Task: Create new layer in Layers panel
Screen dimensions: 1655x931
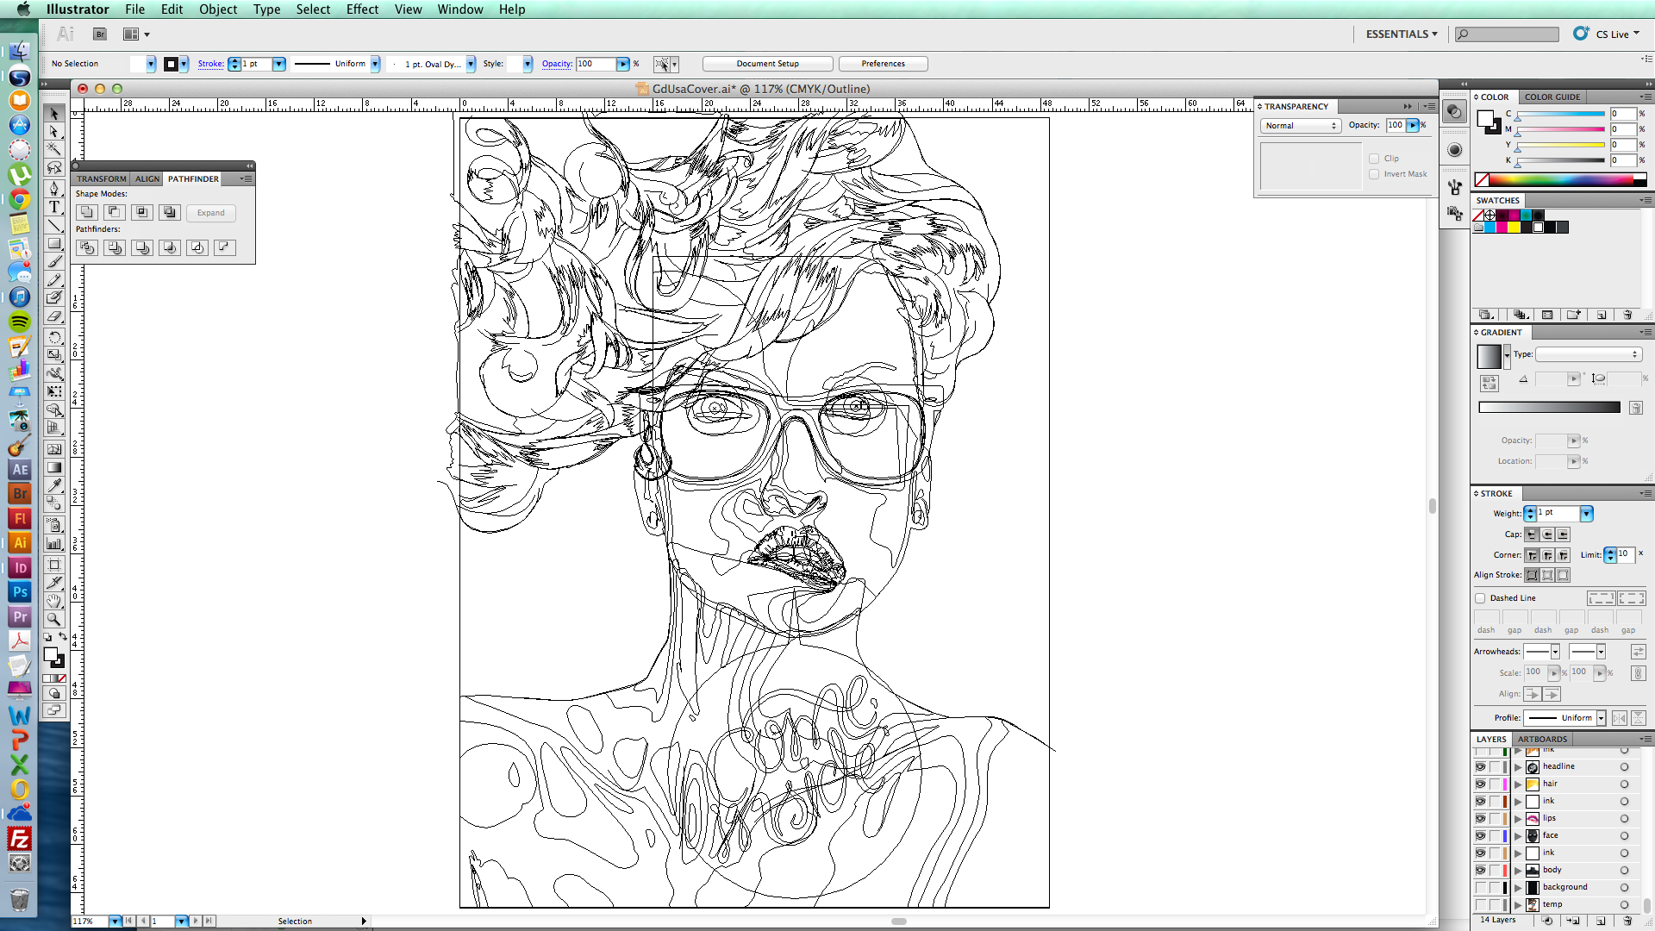Action: 1601,921
